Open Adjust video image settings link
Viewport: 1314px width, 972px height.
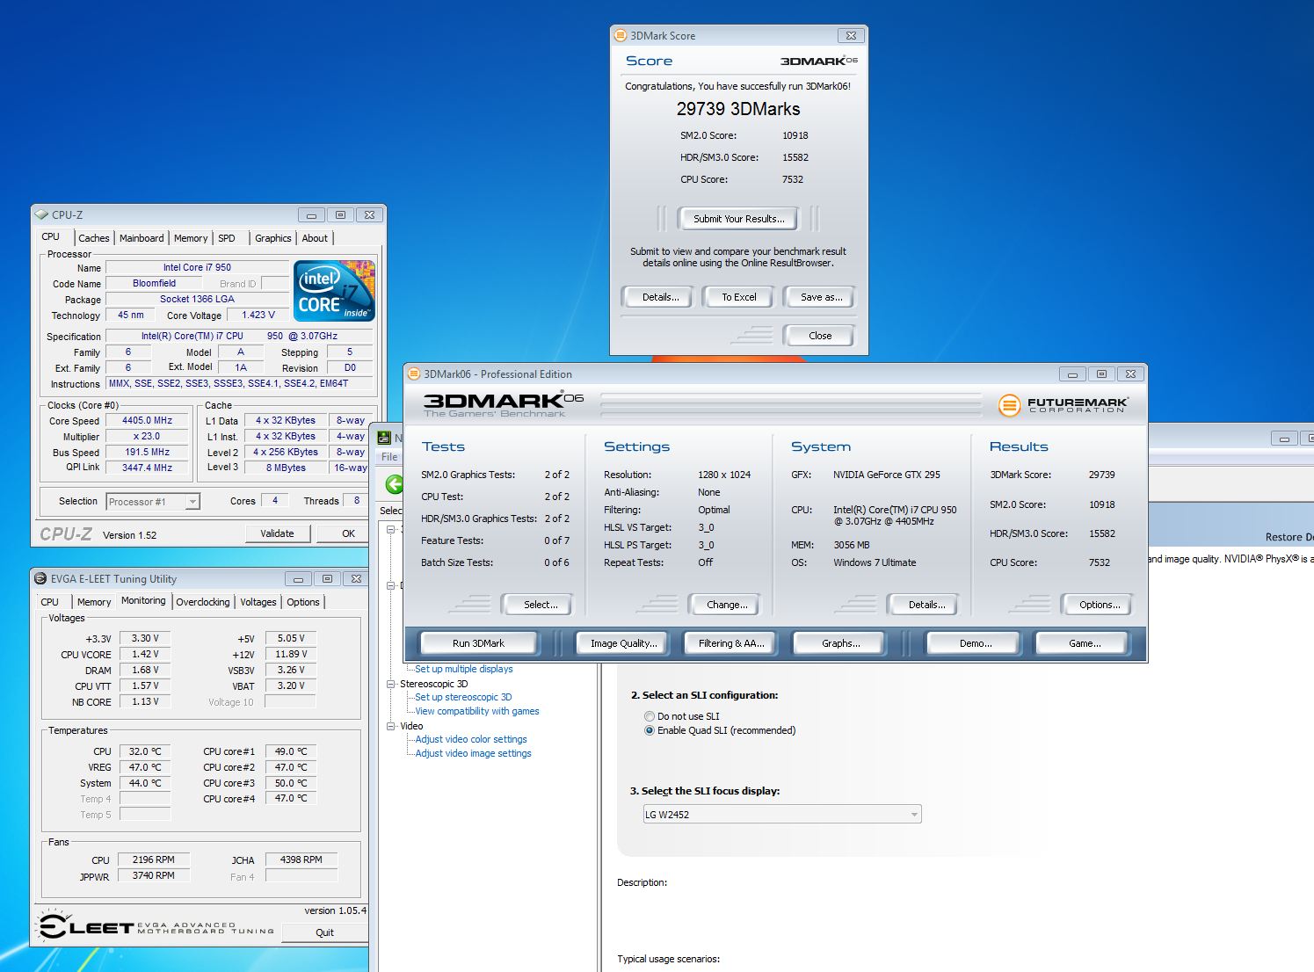click(473, 753)
